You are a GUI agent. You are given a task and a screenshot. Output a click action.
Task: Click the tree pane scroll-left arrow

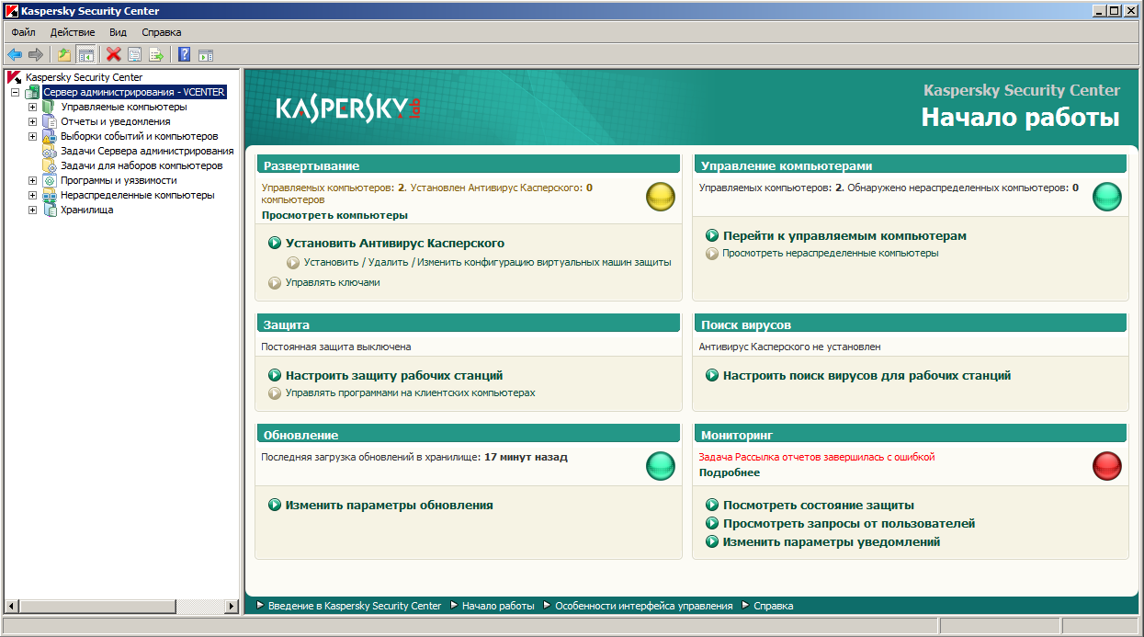[12, 607]
